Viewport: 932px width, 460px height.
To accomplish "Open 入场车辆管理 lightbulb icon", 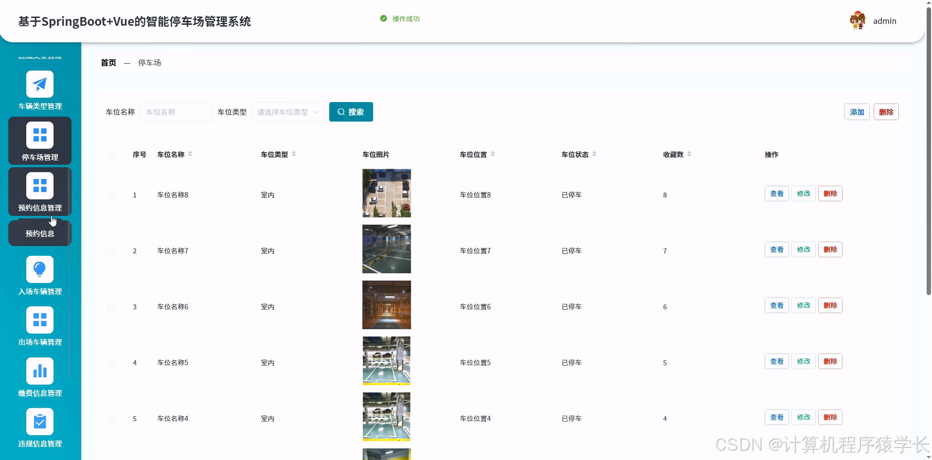I will pos(40,269).
